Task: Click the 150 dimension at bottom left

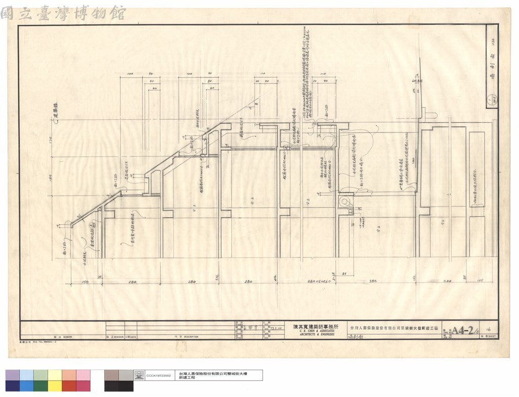Action: (85, 282)
